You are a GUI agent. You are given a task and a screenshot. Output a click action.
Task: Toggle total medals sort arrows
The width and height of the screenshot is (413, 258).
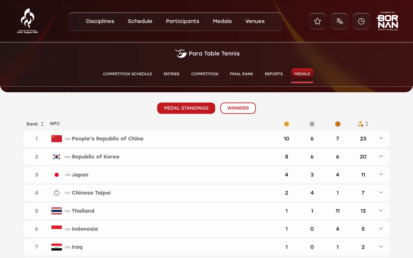tap(367, 124)
